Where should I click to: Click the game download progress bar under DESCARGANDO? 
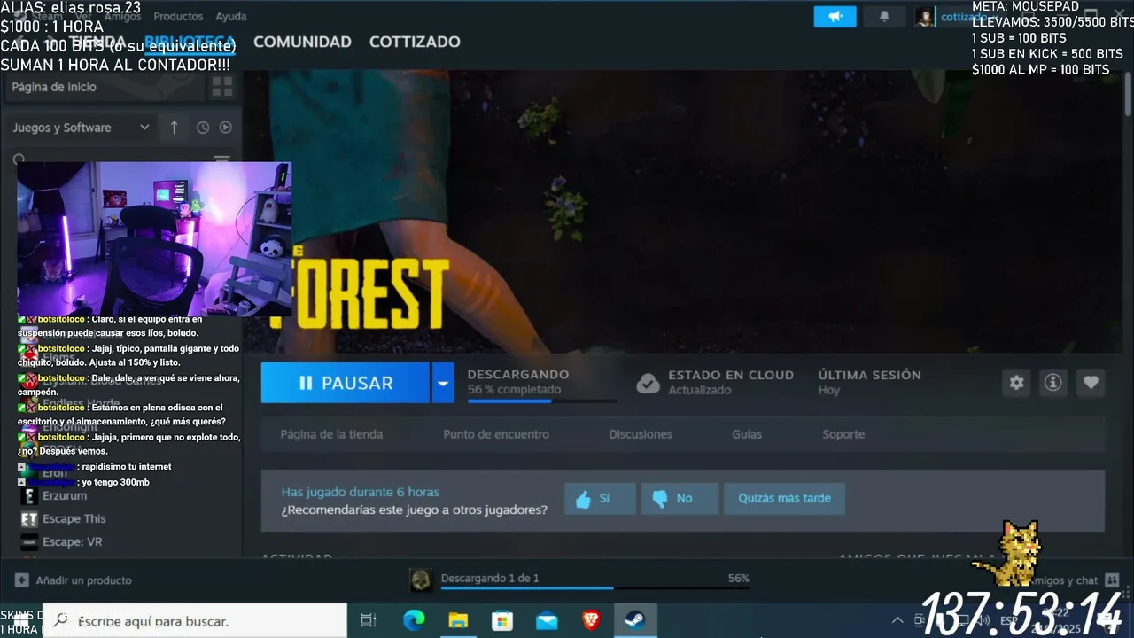click(x=541, y=401)
